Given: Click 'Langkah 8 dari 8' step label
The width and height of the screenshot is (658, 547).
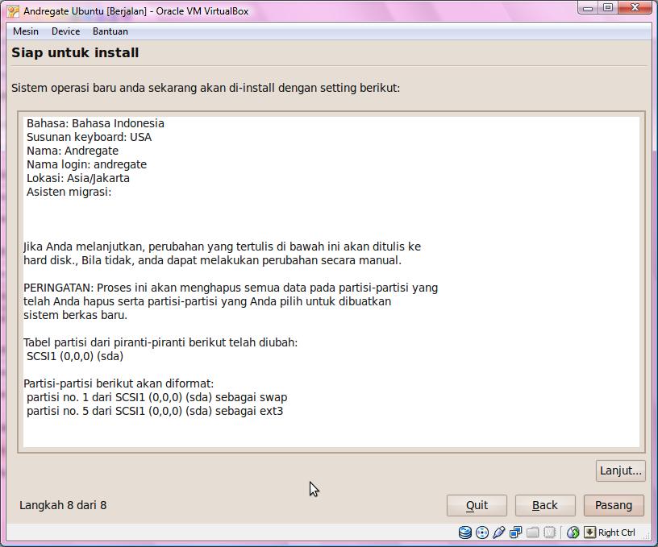Looking at the screenshot, I should click(63, 505).
